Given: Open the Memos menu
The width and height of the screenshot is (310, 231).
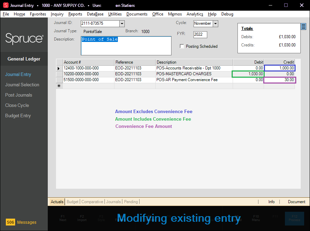Looking at the screenshot, I should pos(175,14).
